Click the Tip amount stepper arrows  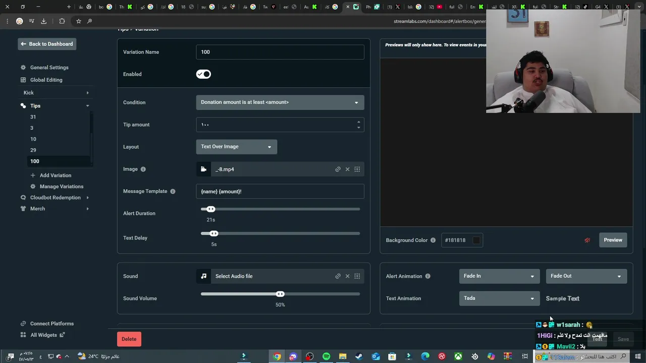point(359,125)
